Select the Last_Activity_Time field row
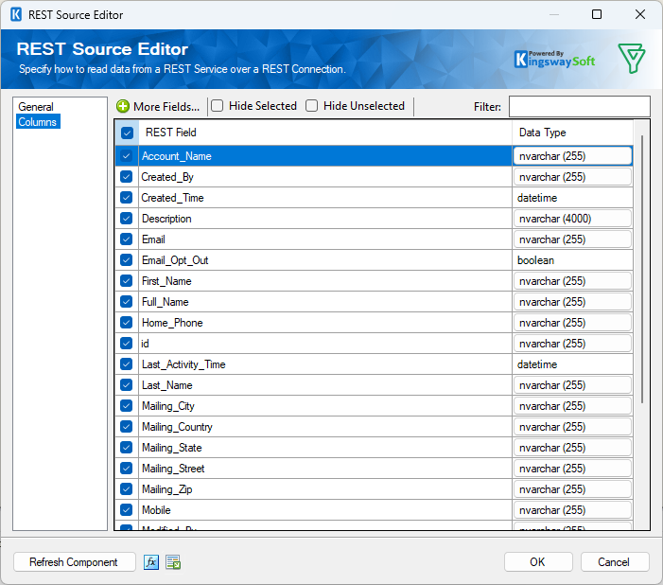 pyautogui.click(x=324, y=364)
